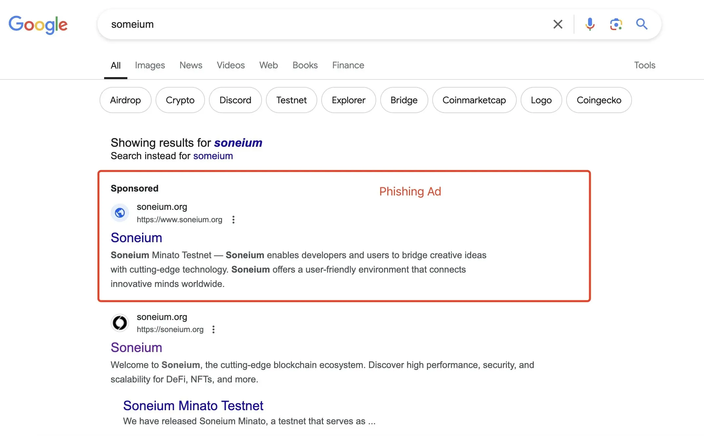Click the Discord suggestion chip
Viewport: 704px width, 436px height.
coord(235,100)
